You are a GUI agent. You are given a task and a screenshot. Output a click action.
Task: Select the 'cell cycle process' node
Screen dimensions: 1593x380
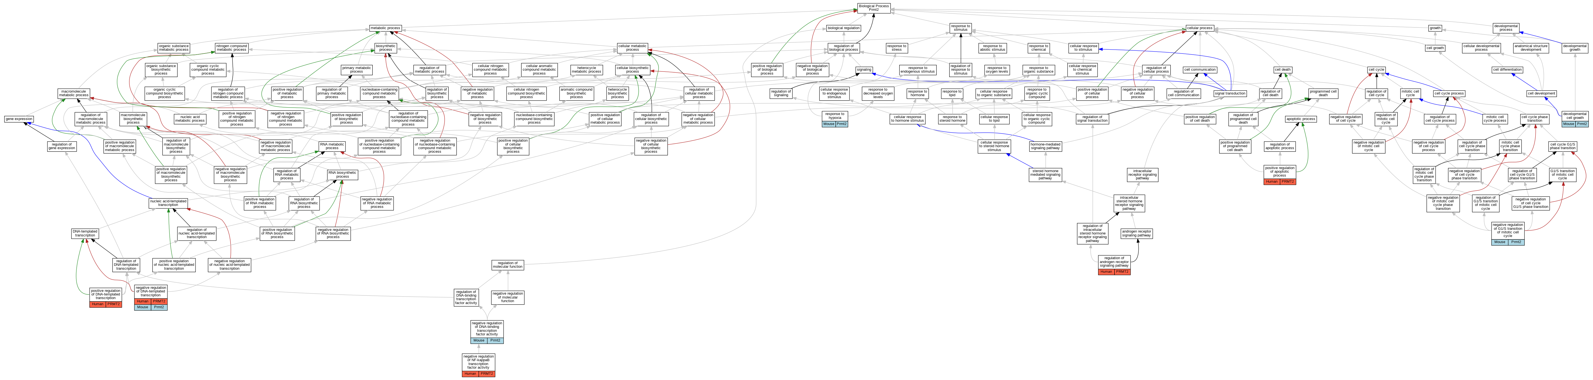tap(1449, 93)
